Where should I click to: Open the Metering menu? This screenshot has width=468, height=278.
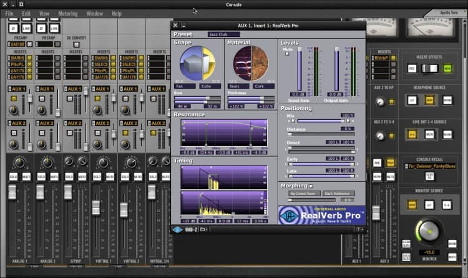pos(68,14)
